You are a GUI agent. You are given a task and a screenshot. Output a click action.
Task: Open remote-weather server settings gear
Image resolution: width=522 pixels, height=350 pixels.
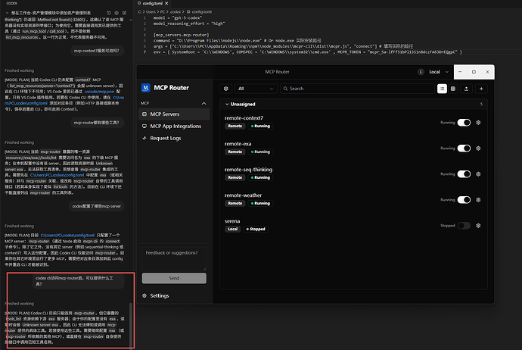click(478, 200)
